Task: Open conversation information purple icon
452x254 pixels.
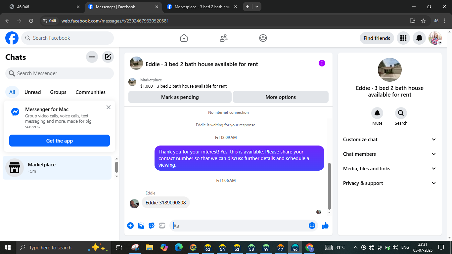Action: pos(322,63)
